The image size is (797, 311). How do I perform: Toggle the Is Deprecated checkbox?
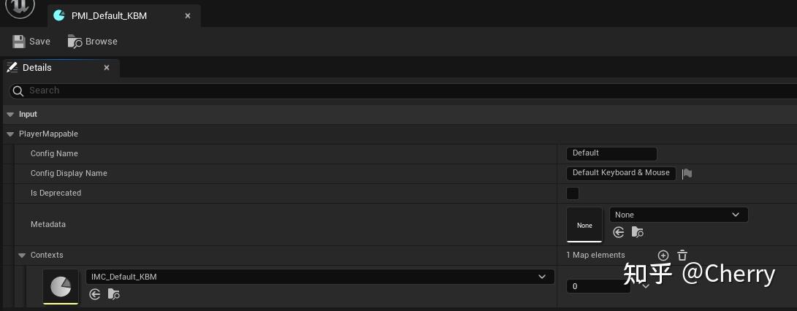pos(573,193)
